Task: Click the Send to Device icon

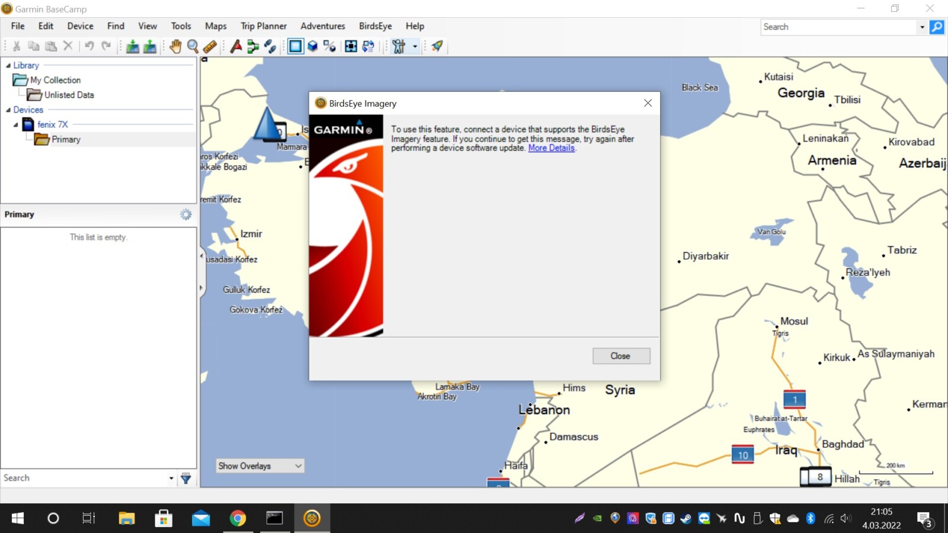Action: pyautogui.click(x=133, y=46)
